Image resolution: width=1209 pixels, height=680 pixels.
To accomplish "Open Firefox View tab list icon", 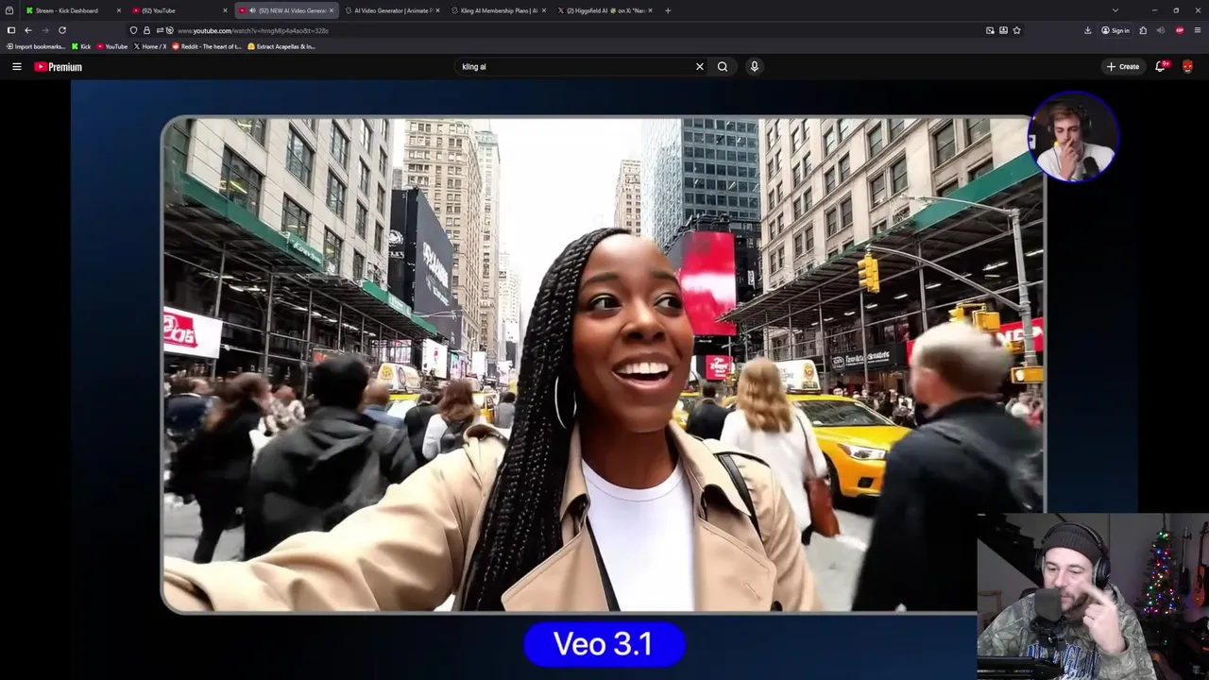I will click(x=9, y=10).
